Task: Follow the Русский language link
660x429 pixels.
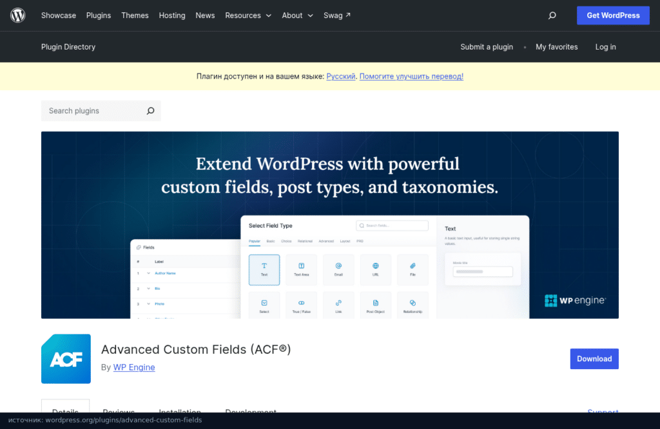Action: 340,77
